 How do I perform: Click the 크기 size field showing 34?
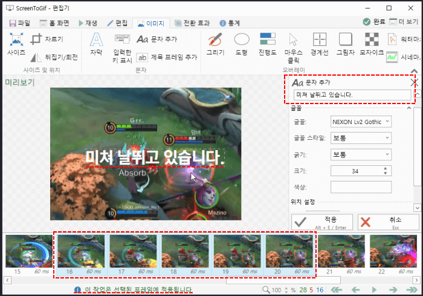coord(355,171)
